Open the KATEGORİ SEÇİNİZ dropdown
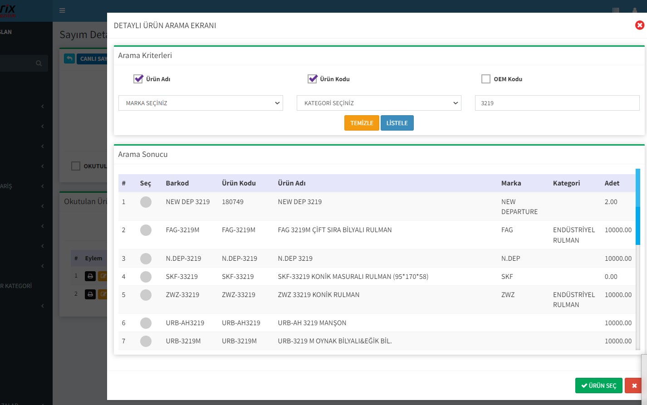The height and width of the screenshot is (405, 647). 379,103
